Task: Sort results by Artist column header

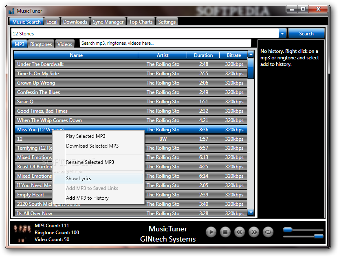Action: 162,55
